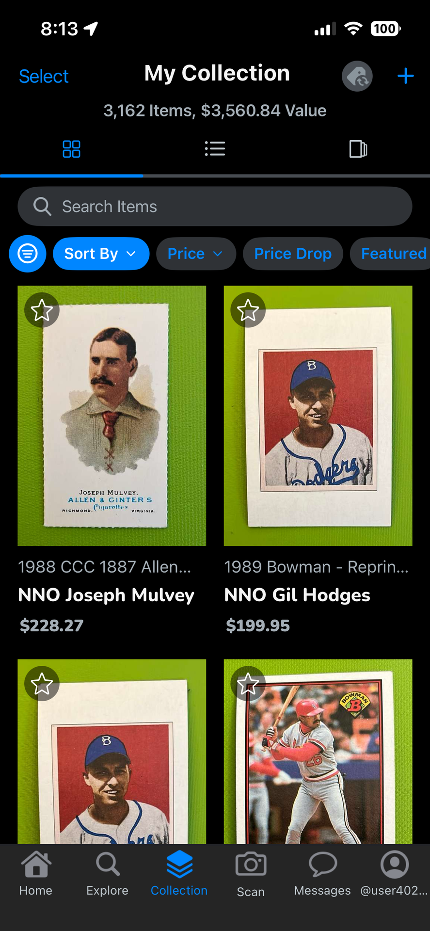The height and width of the screenshot is (931, 430).
Task: Toggle star on red Bowman batter card
Action: (x=248, y=684)
